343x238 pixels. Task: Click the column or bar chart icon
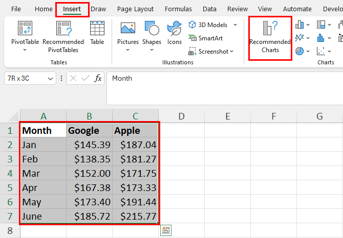point(299,25)
